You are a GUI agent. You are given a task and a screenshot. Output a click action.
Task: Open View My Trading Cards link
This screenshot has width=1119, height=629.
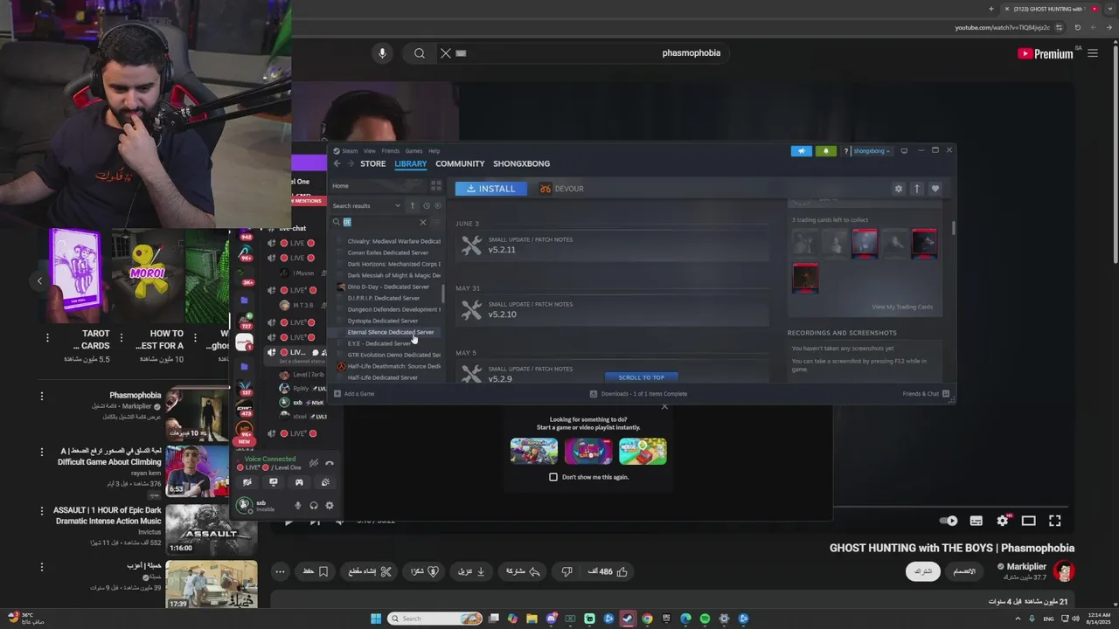click(902, 307)
